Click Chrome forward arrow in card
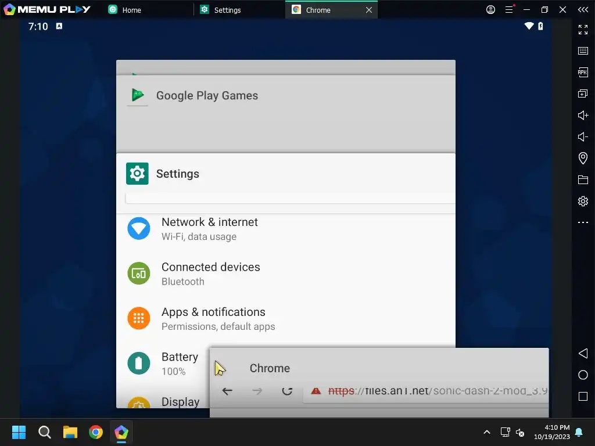The image size is (595, 446). click(x=257, y=391)
